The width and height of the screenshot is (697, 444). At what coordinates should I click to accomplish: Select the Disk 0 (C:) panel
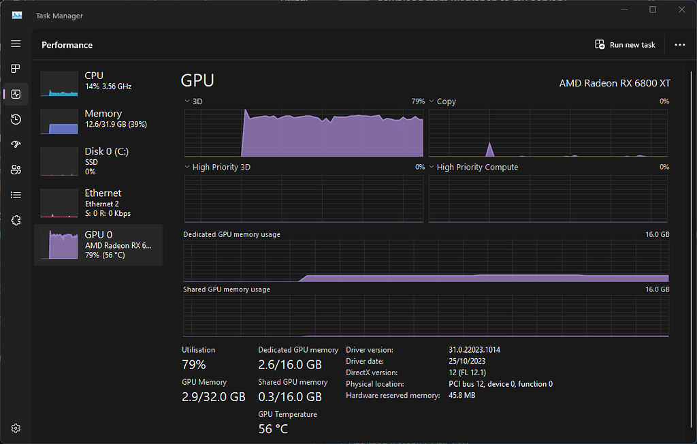98,161
